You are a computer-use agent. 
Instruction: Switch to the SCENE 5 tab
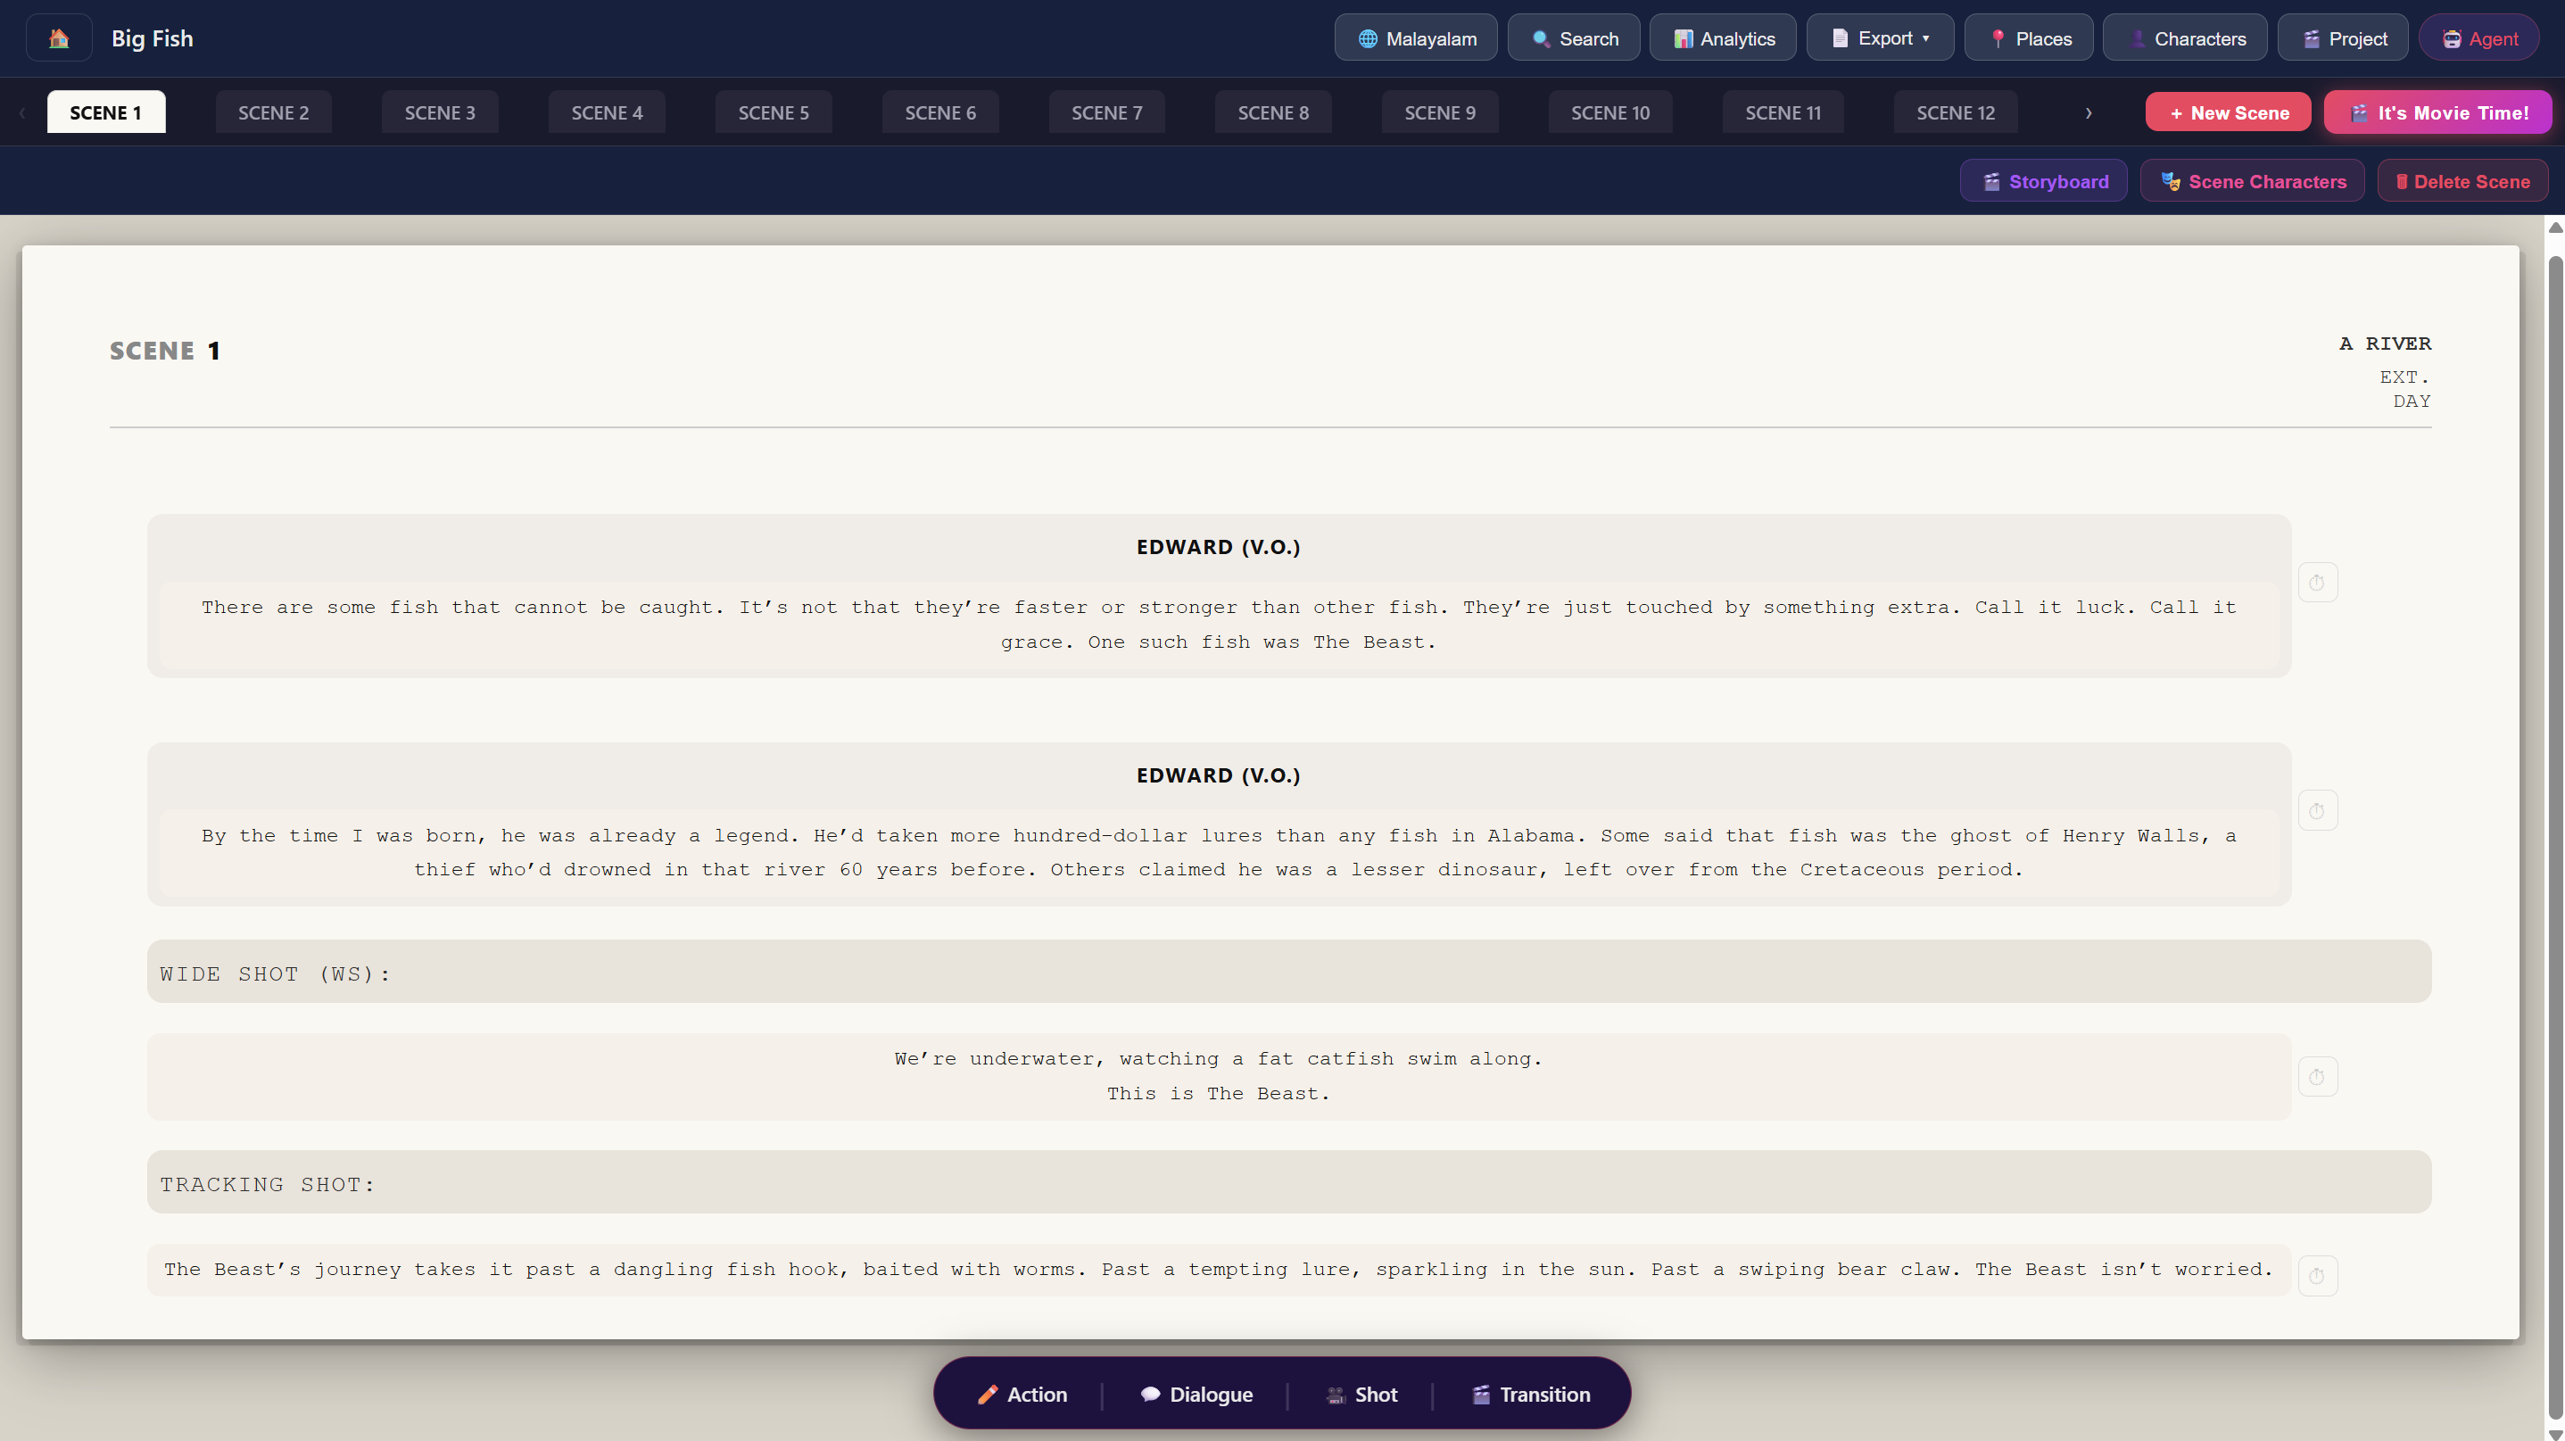(773, 112)
